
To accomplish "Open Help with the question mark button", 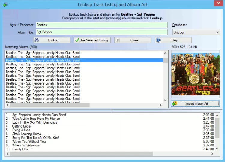I will pos(173,40).
